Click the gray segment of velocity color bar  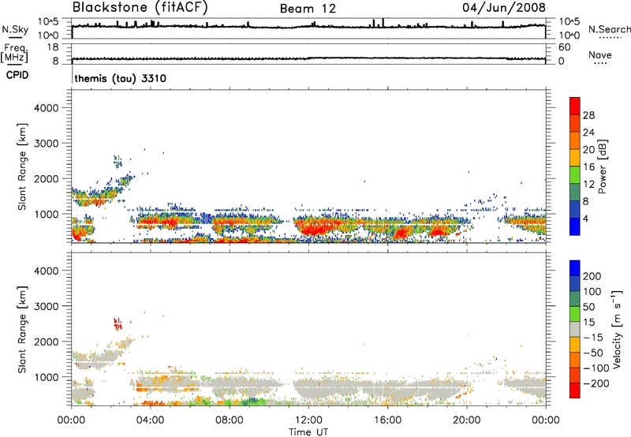(575, 329)
